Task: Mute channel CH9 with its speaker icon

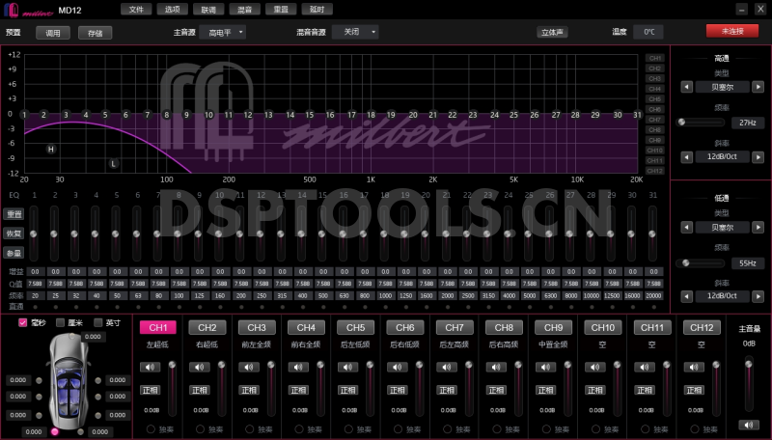Action: 543,367
